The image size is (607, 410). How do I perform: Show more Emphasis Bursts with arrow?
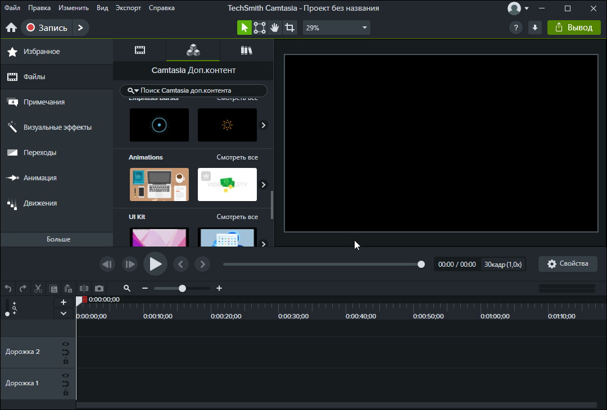tap(263, 125)
